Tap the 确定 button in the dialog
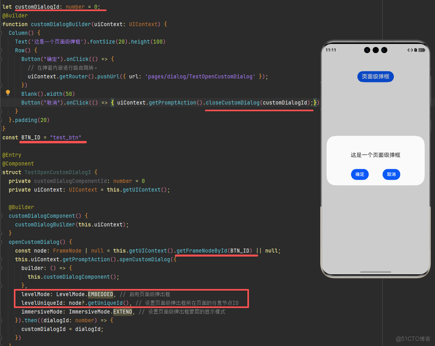The image size is (435, 346). 360,174
